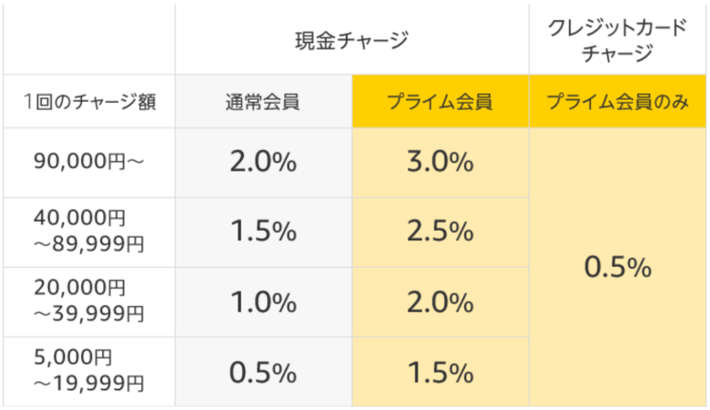The height and width of the screenshot is (410, 710).
Task: Select the プライム会員のみ header cell
Action: pyautogui.click(x=618, y=102)
